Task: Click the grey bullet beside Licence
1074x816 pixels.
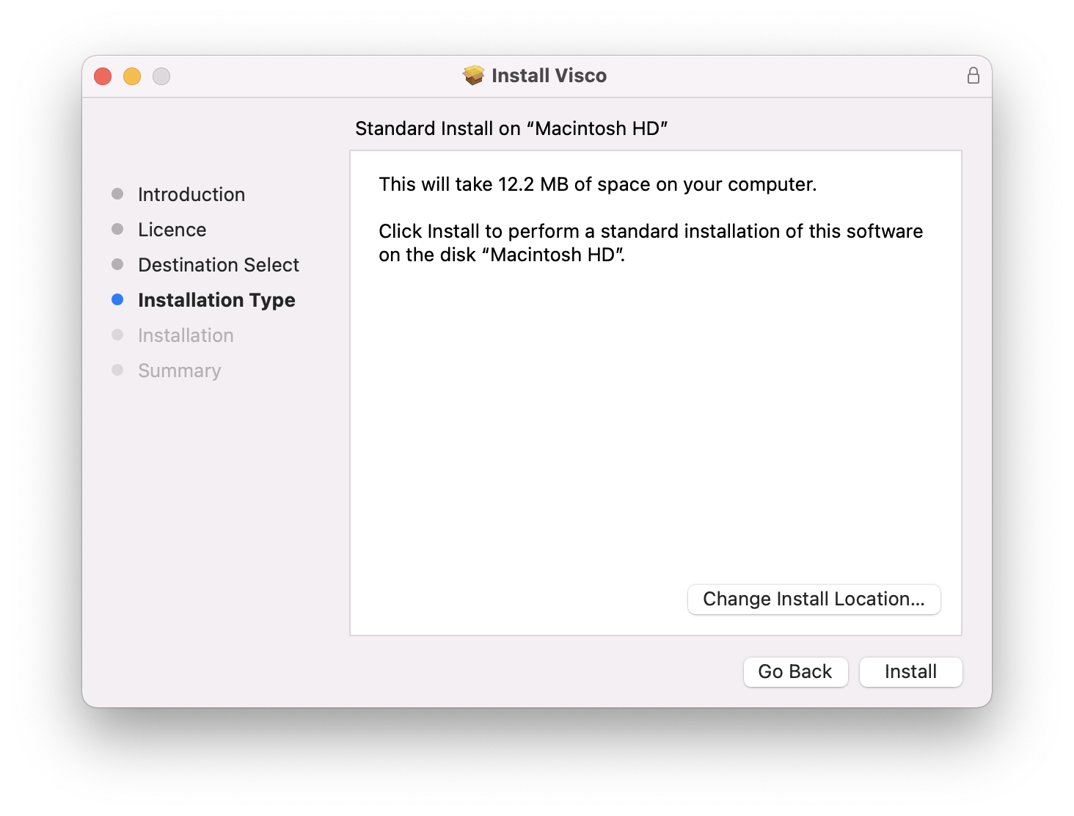Action: (x=117, y=229)
